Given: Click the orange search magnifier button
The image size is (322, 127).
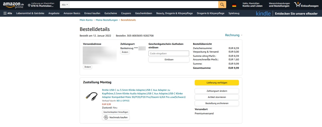Looking at the screenshot, I should [222, 5].
